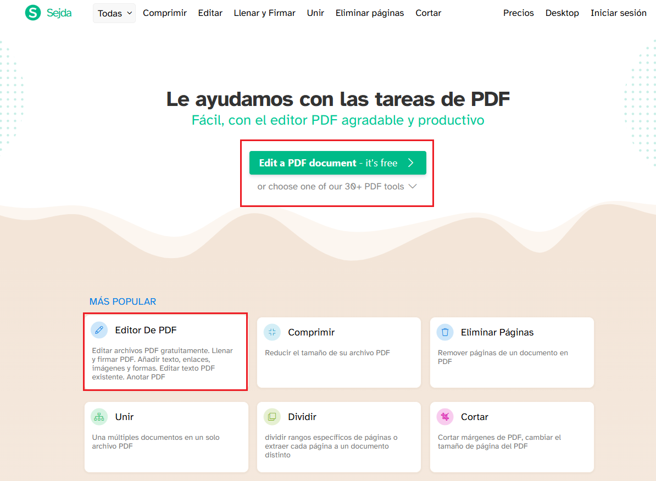Viewport: 656px width, 481px height.
Task: Open the Iniciar sesión link
Action: [x=618, y=13]
